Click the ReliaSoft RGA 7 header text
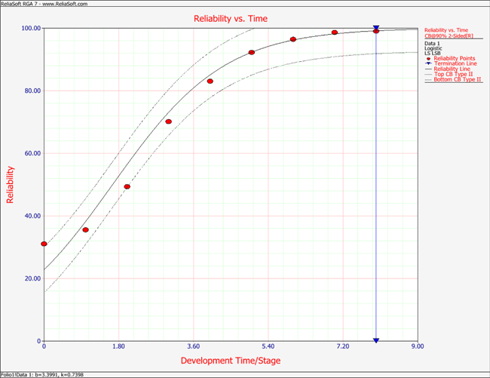Viewport: 490px width, 378px height. [x=45, y=4]
